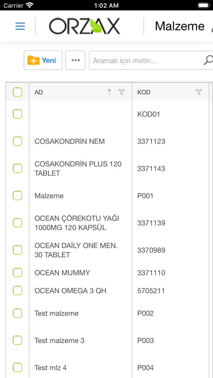
Task: Open the KOD column filter
Action: (199, 92)
